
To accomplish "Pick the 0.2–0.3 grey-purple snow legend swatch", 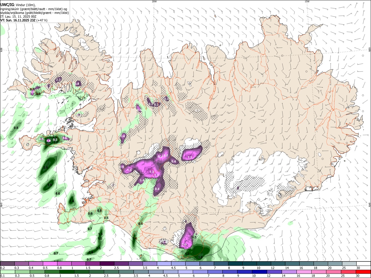I will (7, 264).
